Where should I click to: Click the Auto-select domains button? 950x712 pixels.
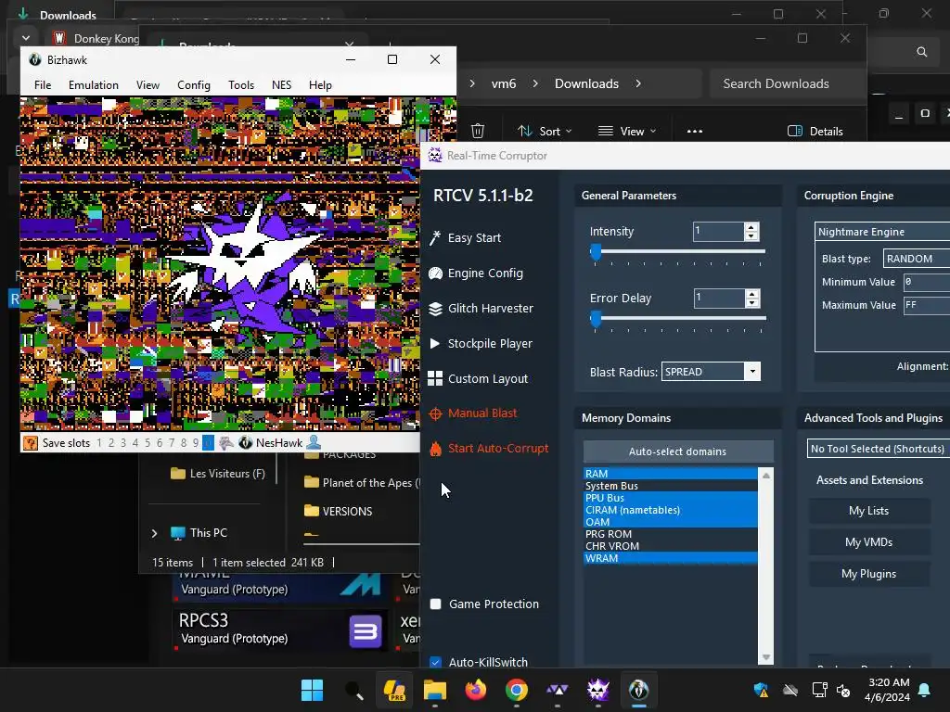click(x=678, y=451)
